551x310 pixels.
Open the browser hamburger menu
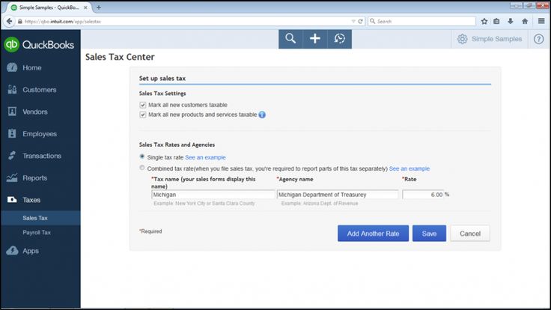541,22
